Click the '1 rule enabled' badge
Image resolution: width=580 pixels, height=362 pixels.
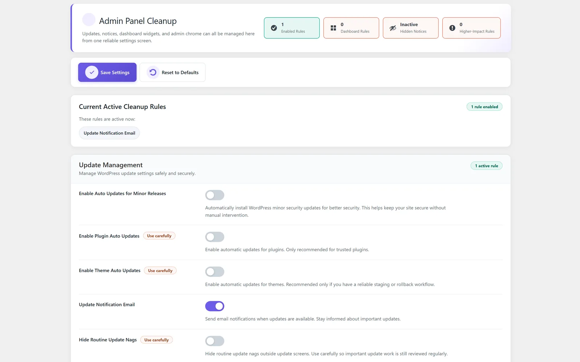click(484, 107)
